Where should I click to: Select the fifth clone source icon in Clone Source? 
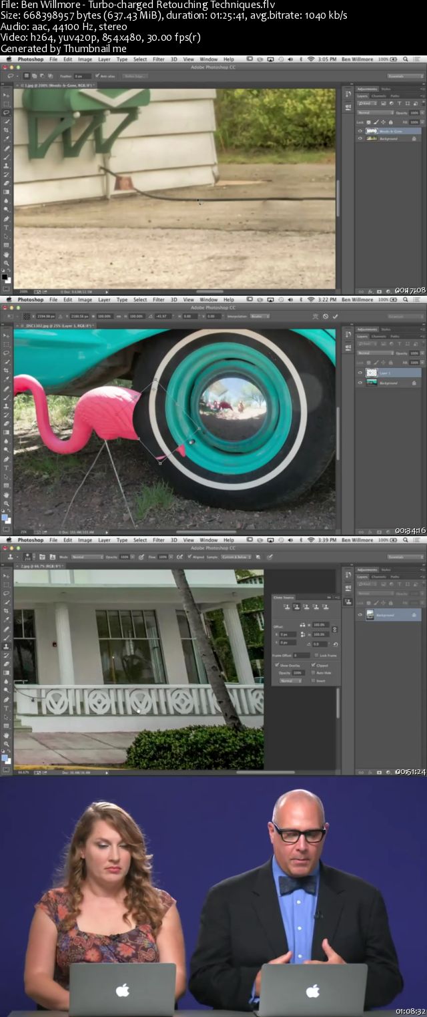(325, 606)
